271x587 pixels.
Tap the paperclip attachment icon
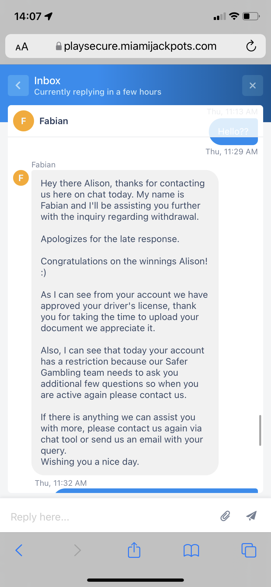point(225,516)
